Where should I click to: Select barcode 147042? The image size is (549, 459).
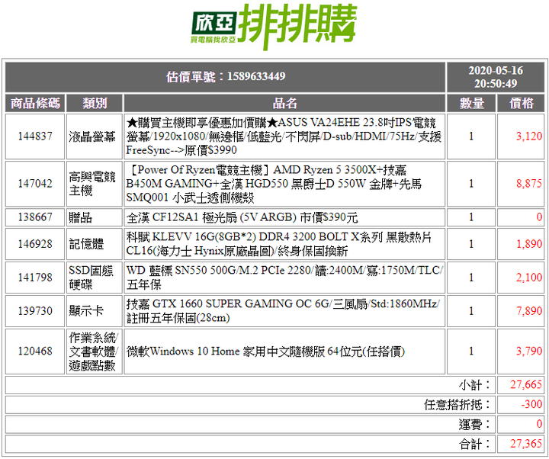(x=35, y=184)
